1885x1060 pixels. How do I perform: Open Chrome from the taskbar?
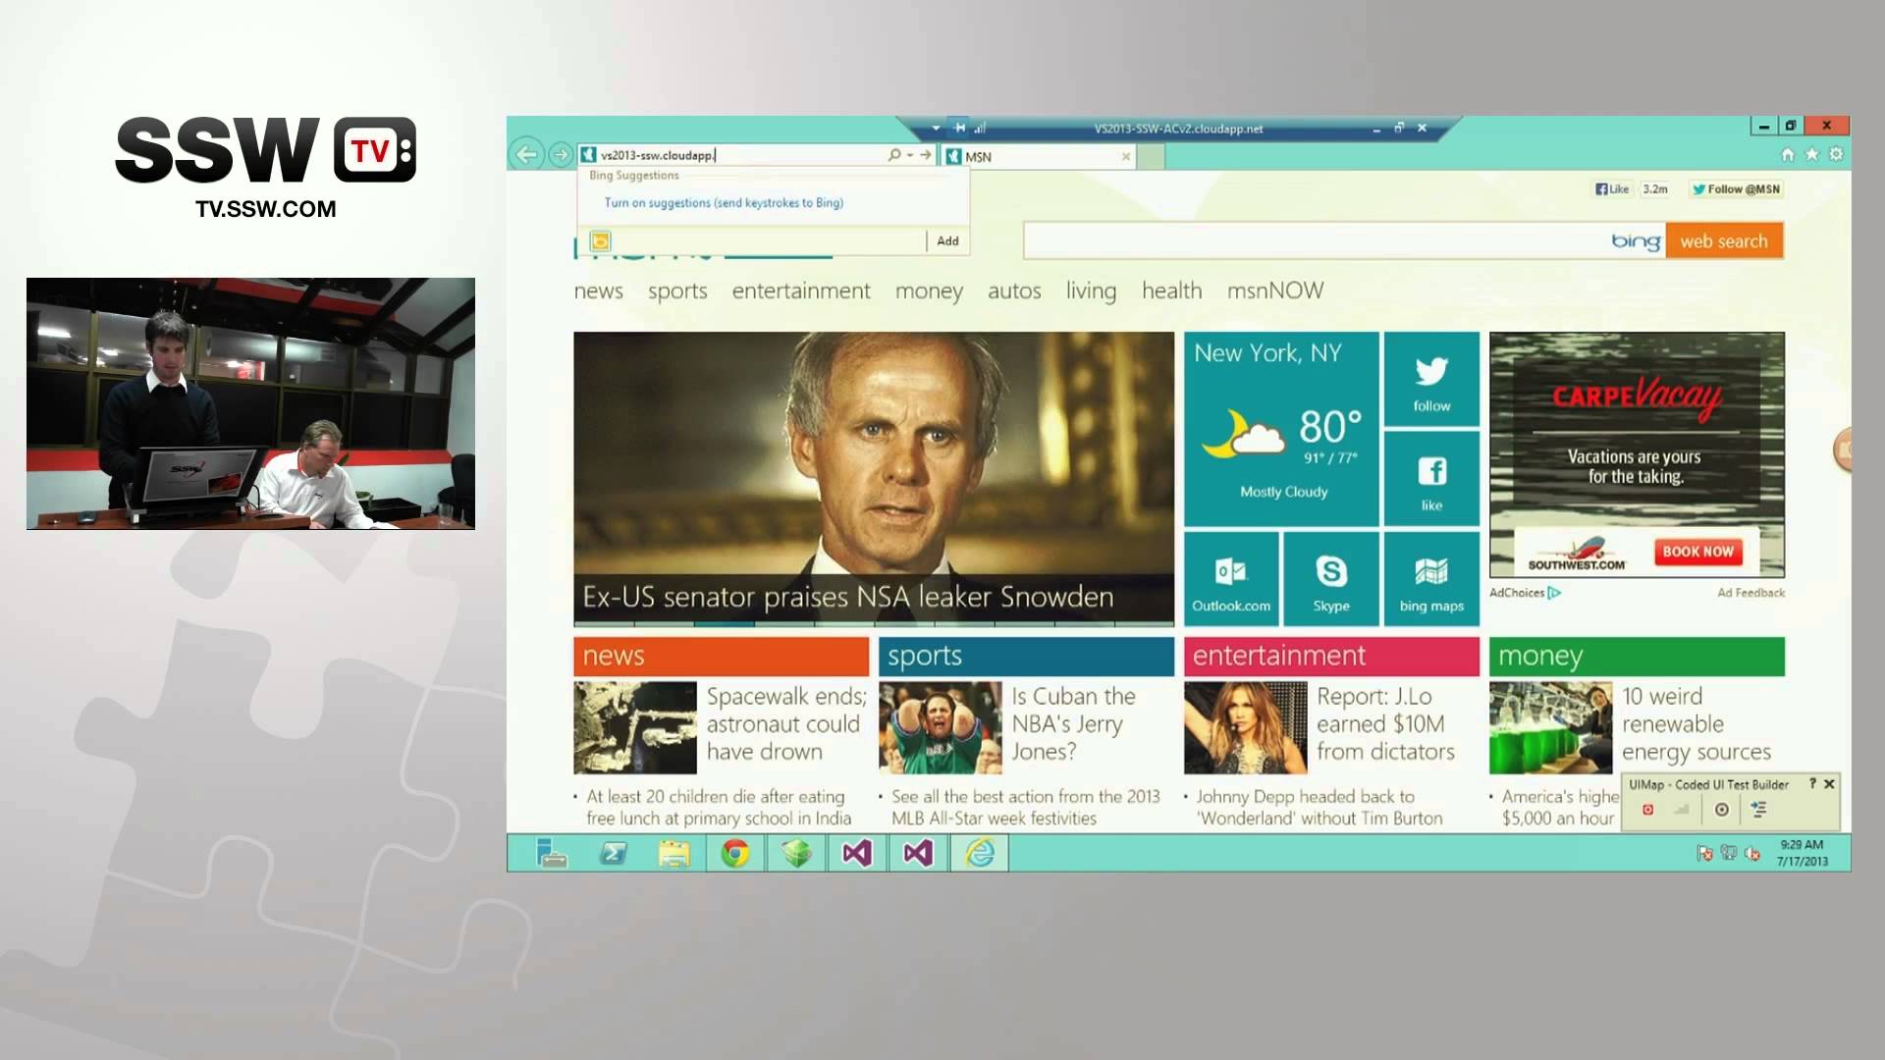point(734,854)
